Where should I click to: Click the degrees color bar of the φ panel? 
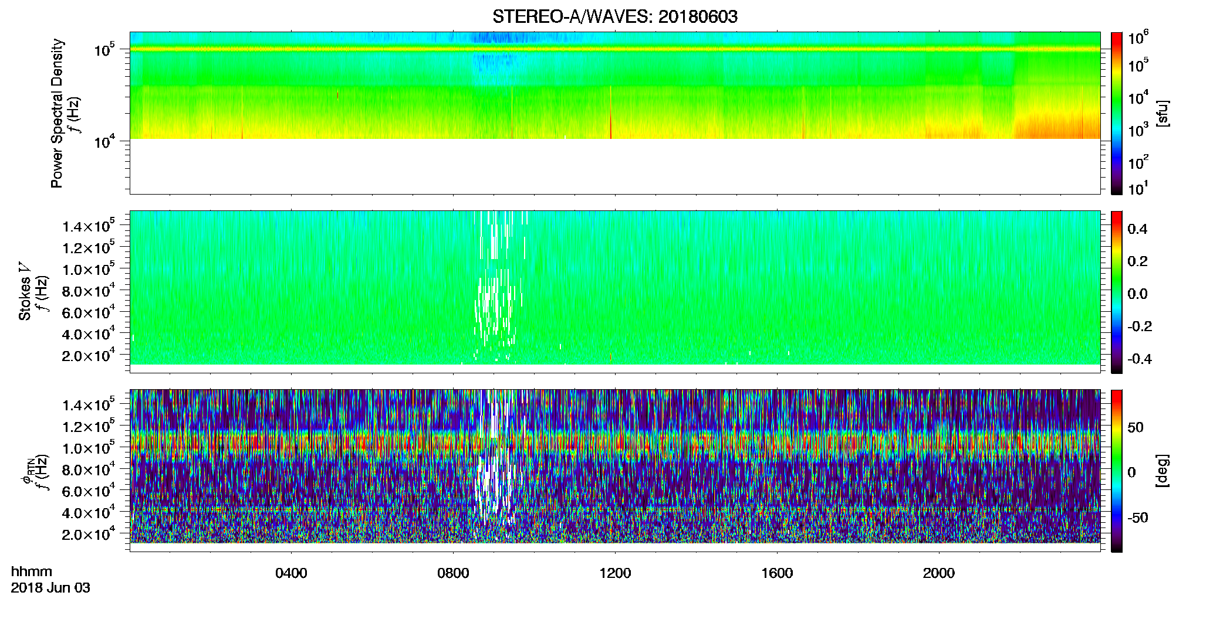(x=1117, y=471)
